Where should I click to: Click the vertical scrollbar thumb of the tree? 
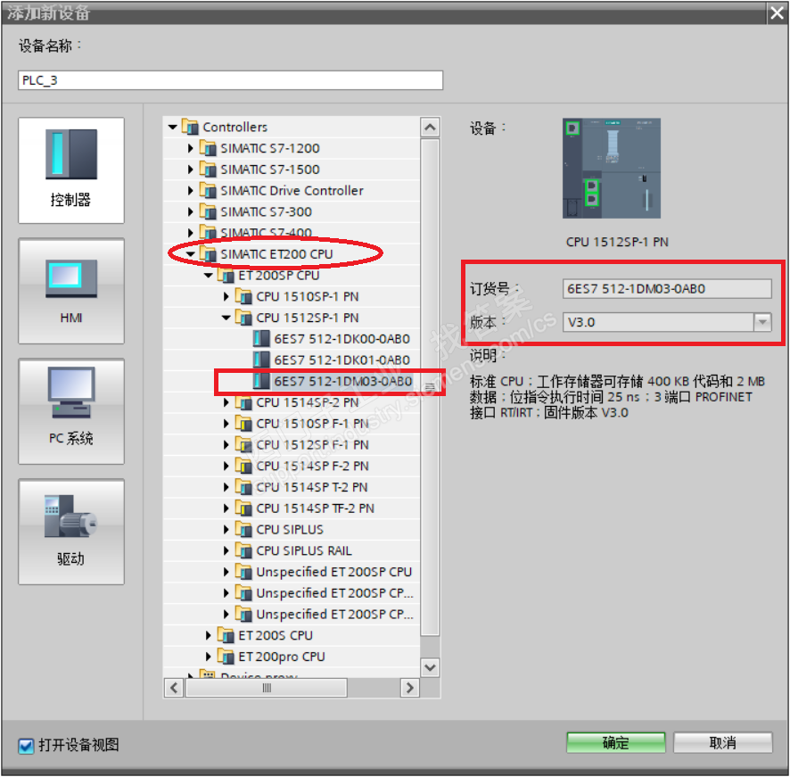click(x=430, y=387)
